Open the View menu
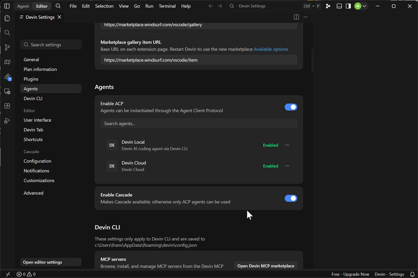Viewport: 418px width, 278px height. 124,6
